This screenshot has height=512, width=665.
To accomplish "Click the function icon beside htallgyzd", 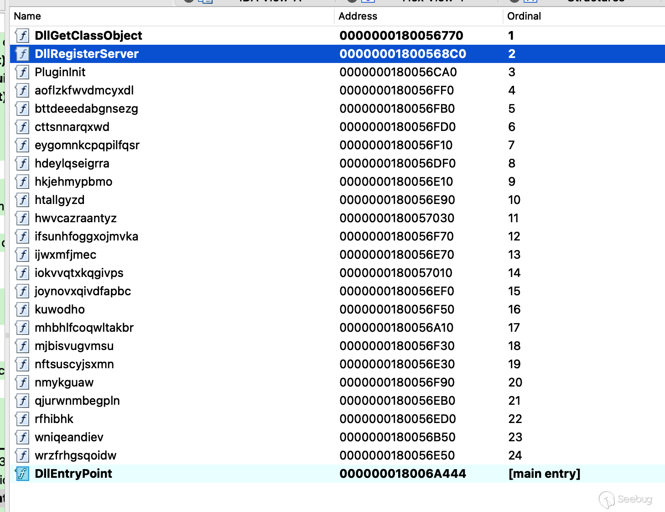I will click(22, 199).
